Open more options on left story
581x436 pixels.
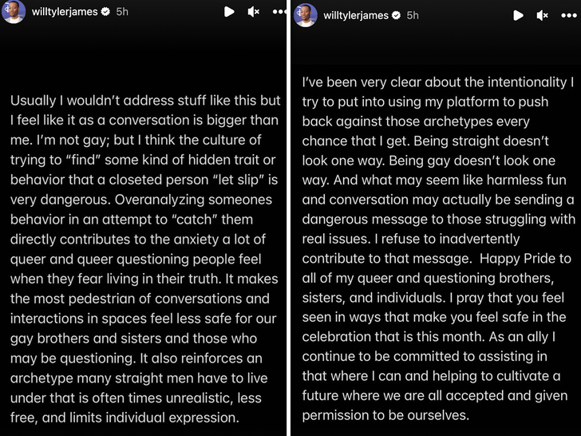point(279,12)
